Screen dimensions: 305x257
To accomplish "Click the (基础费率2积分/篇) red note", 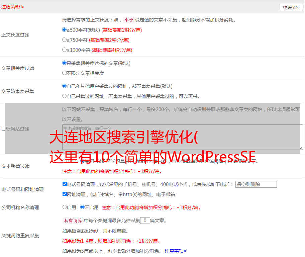I will click(109, 40).
